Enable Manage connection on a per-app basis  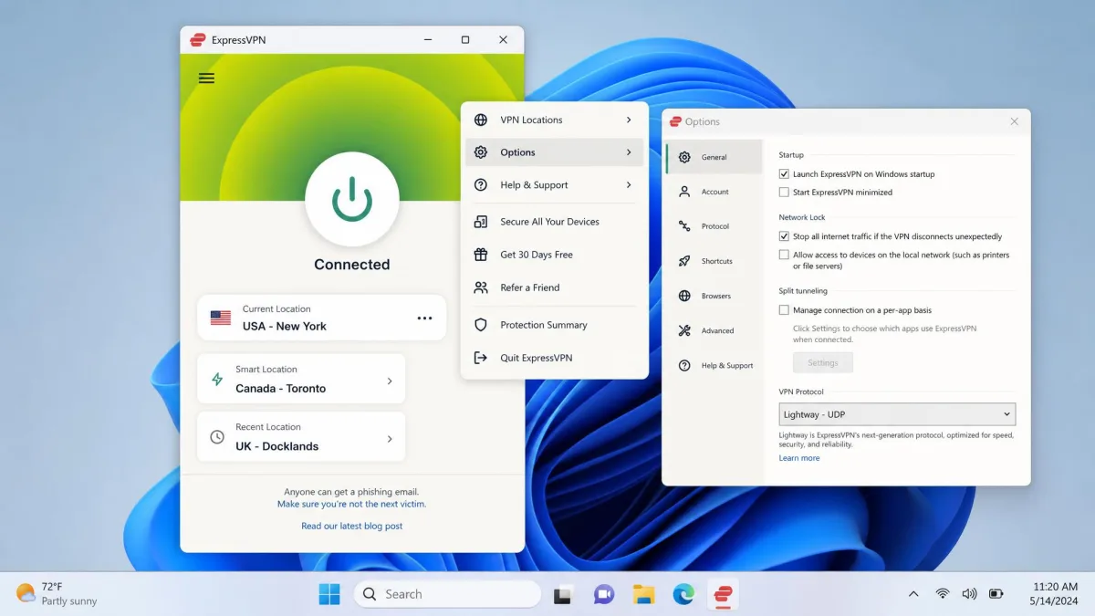click(784, 310)
